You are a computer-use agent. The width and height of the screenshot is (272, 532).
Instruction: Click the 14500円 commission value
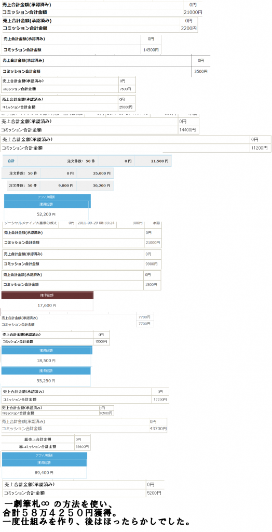tap(151, 49)
